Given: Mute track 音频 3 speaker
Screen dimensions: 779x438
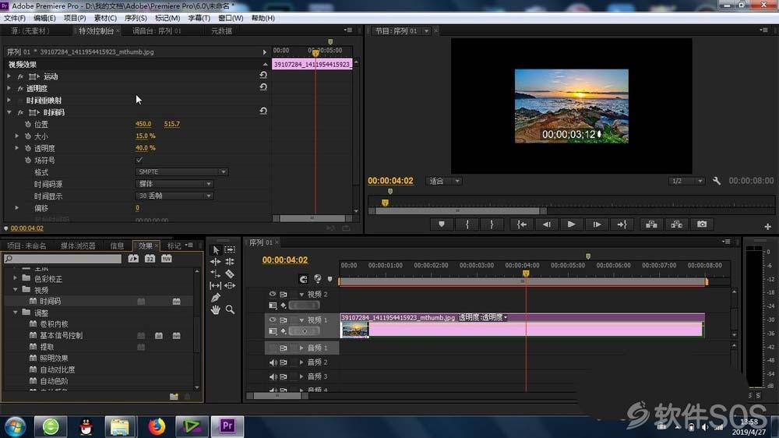Looking at the screenshot, I should [273, 377].
